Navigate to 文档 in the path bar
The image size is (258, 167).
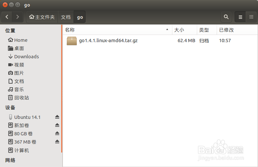coord(65,17)
